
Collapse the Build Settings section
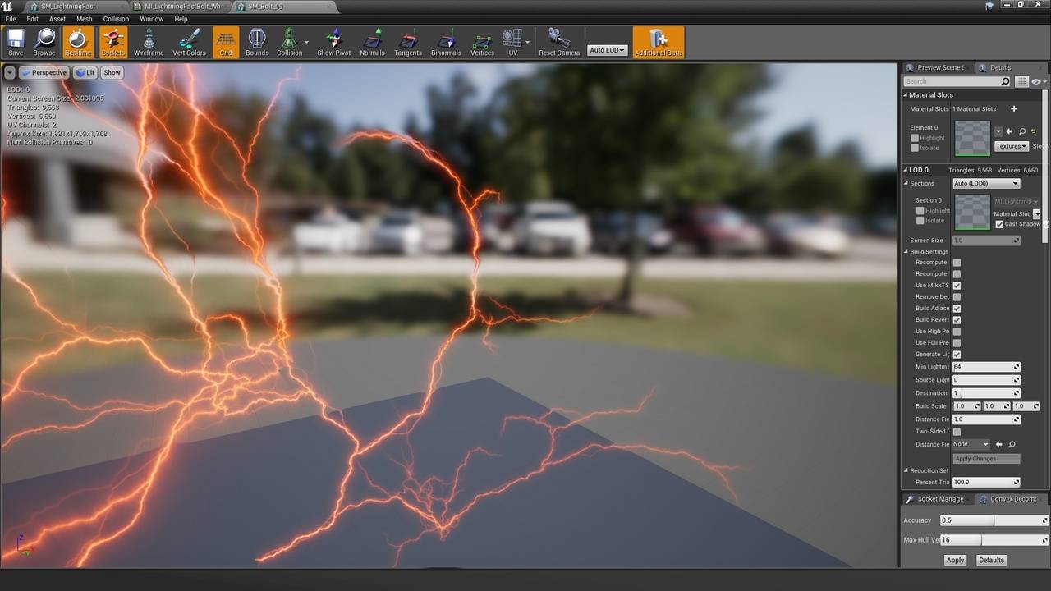click(906, 252)
